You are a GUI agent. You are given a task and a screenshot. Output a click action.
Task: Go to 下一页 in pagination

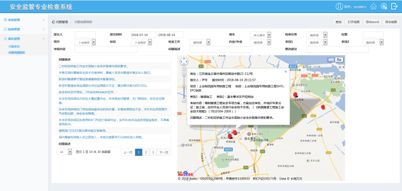click(x=164, y=152)
